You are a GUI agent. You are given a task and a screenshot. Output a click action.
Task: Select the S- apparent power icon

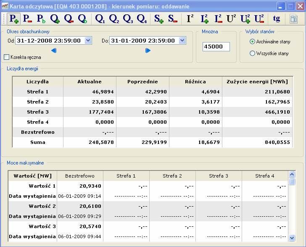pos(172,19)
